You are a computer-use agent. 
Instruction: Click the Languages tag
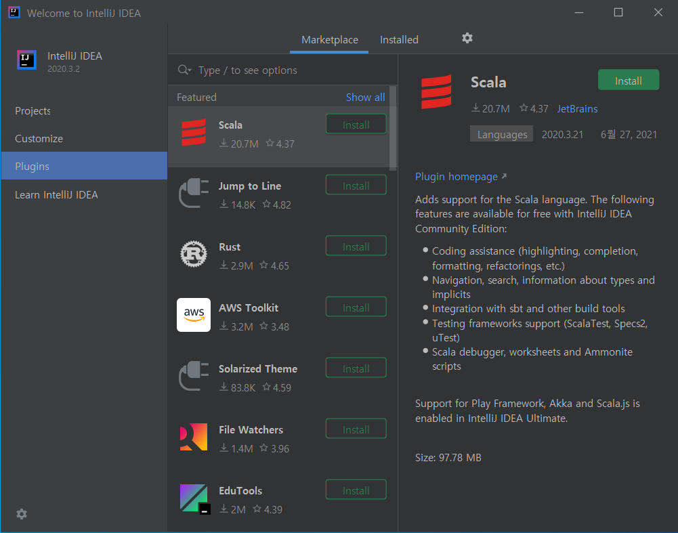pos(502,135)
